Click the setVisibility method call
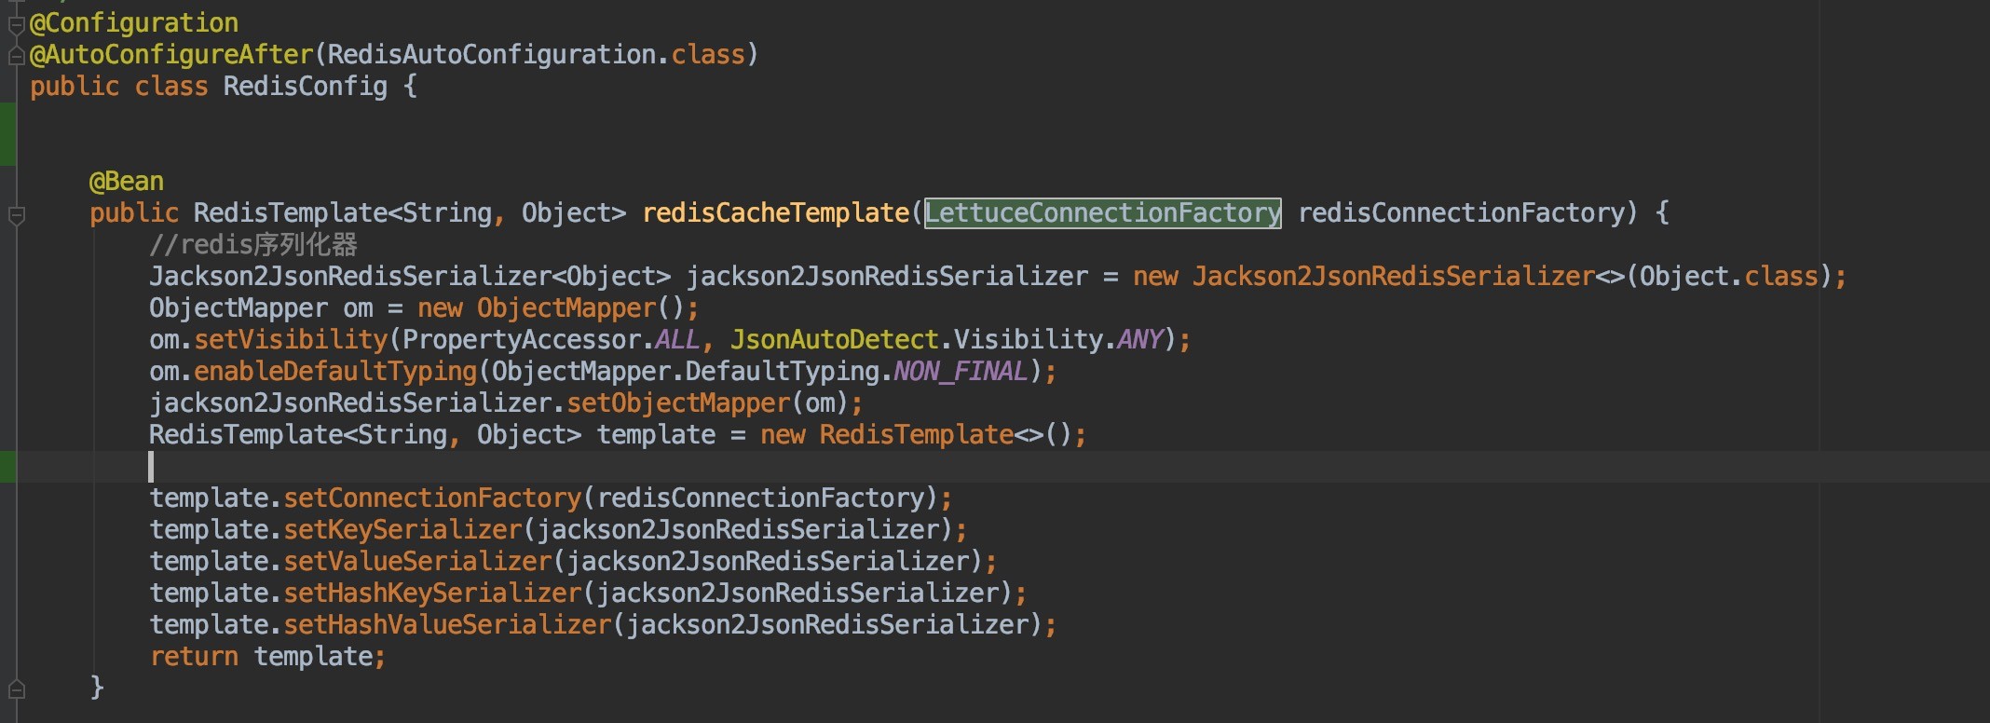 (x=291, y=340)
